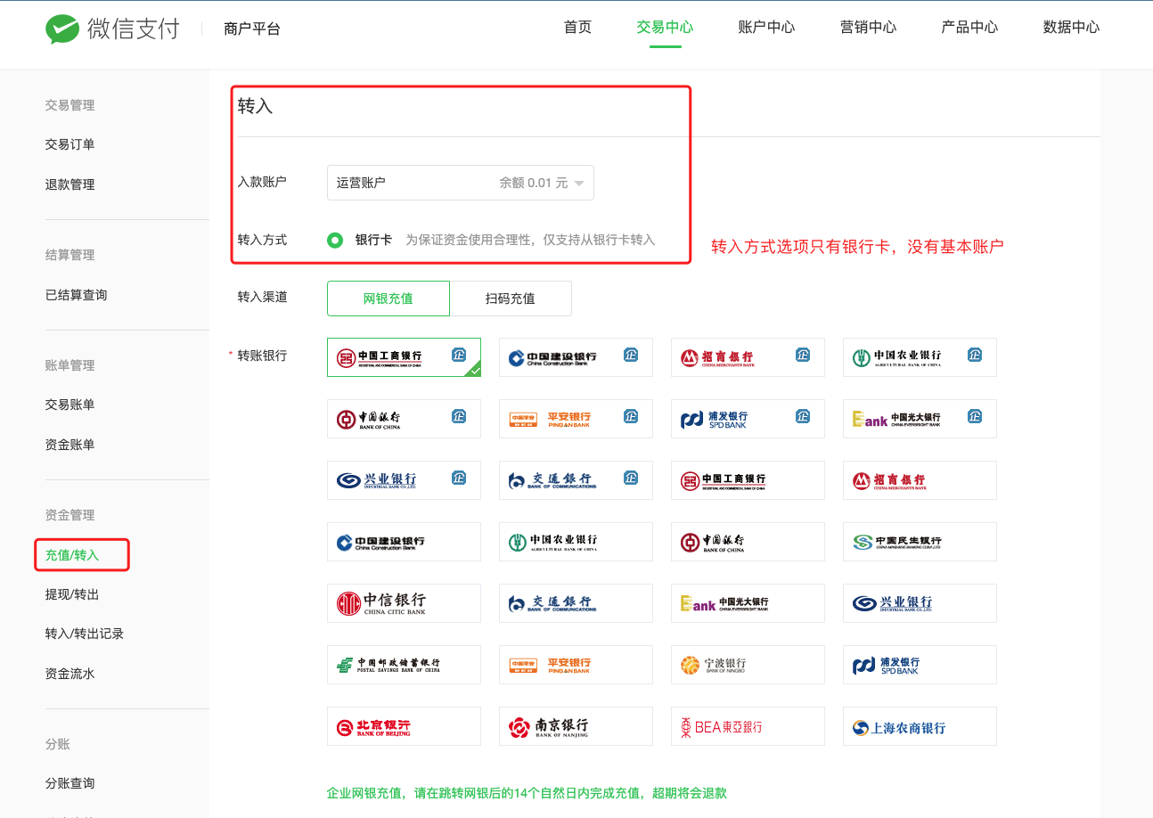Choose enterprise 交通银行 with 企 badge
This screenshot has height=818, width=1153.
tap(576, 480)
